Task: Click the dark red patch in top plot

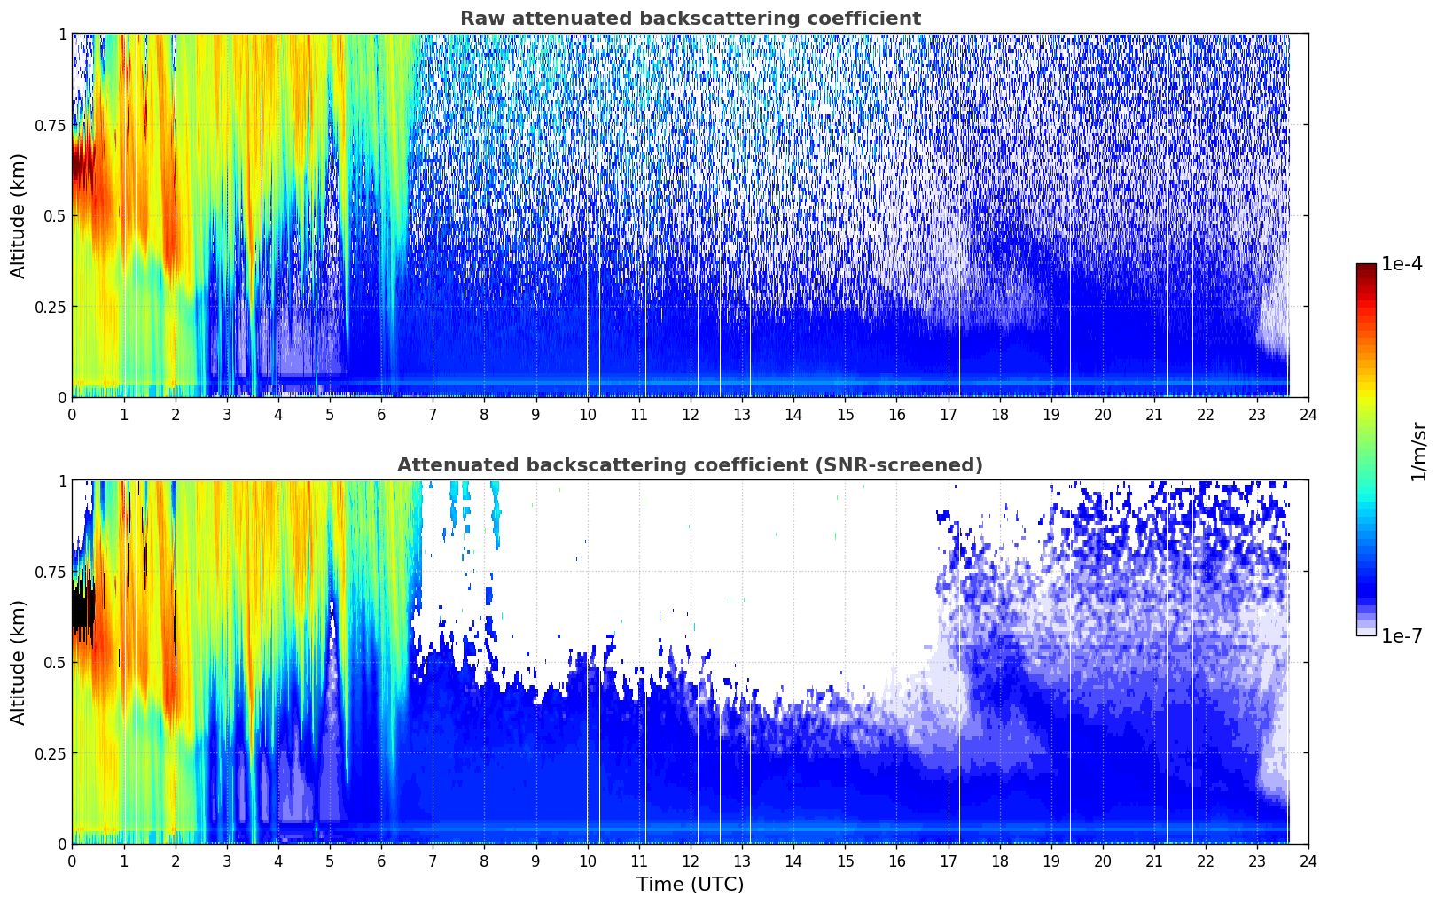Action: [80, 164]
